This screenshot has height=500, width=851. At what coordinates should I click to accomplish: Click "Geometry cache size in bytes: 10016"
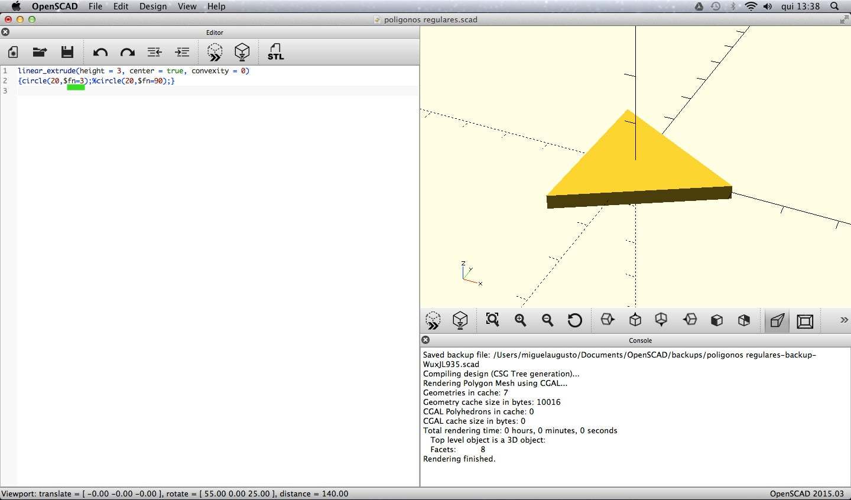click(492, 402)
